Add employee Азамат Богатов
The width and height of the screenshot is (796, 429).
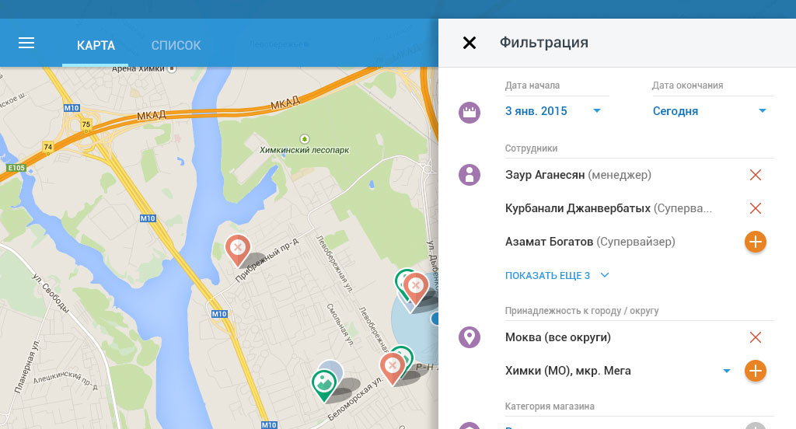(x=756, y=242)
